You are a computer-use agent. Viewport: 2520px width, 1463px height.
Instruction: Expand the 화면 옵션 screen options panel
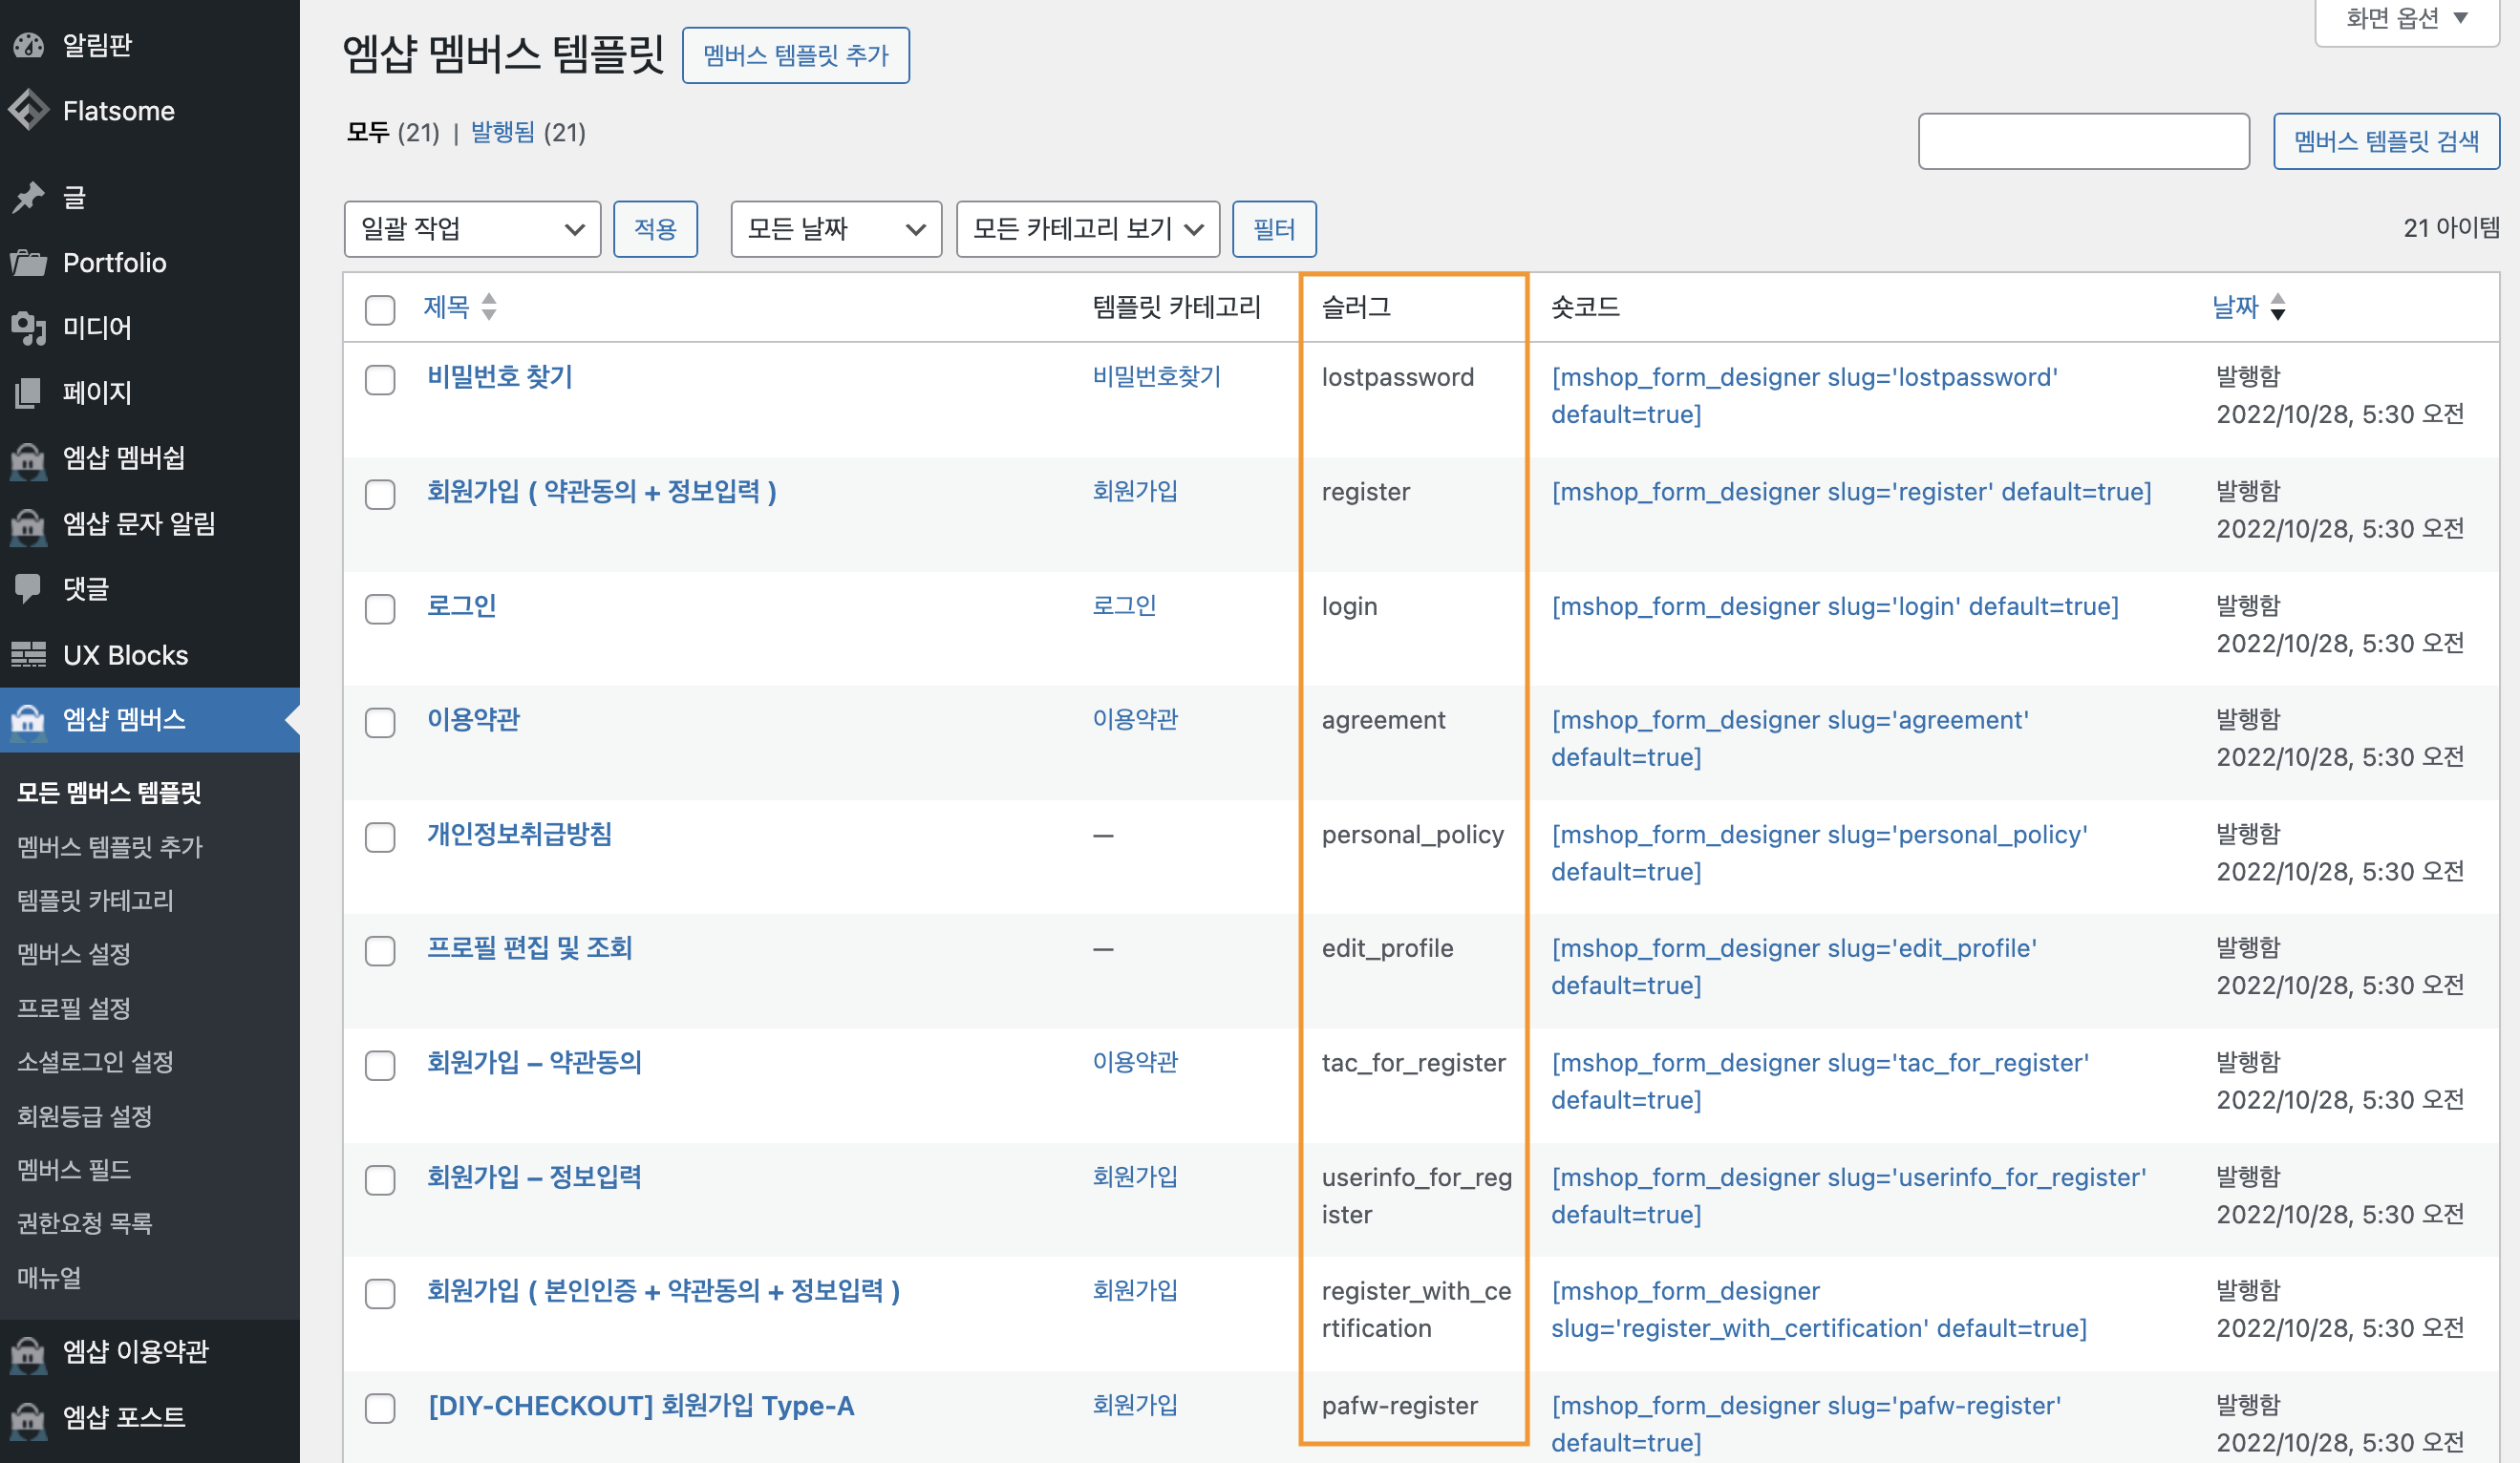pos(2406,18)
